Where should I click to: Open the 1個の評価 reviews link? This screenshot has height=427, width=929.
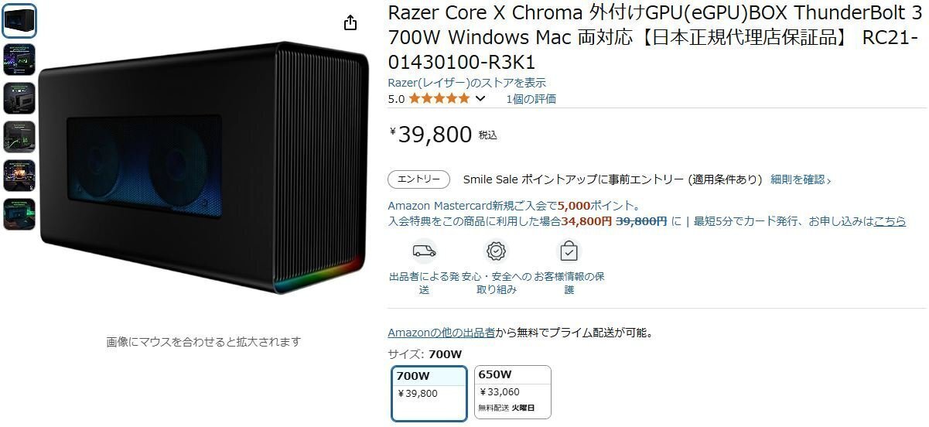point(531,99)
